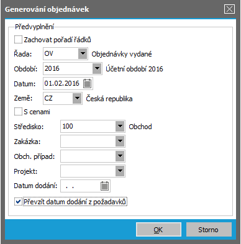Image resolution: width=241 pixels, height=244 pixels.
Task: Close the Generování objednávek dialog
Action: [x=229, y=9]
